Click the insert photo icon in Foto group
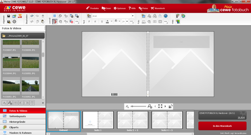The image size is (251, 135). 143,16
